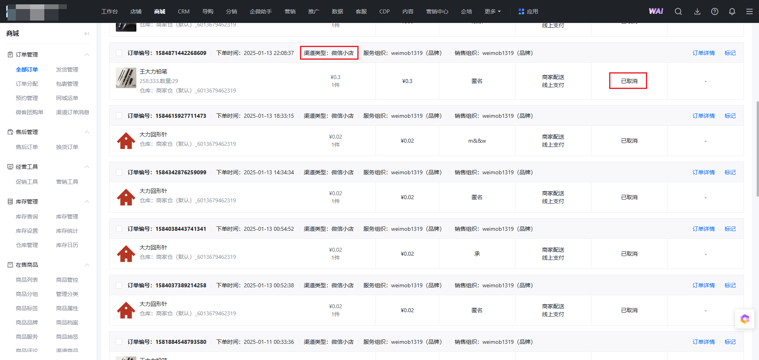
Task: Switch to the 数据 top tab
Action: tap(338, 11)
